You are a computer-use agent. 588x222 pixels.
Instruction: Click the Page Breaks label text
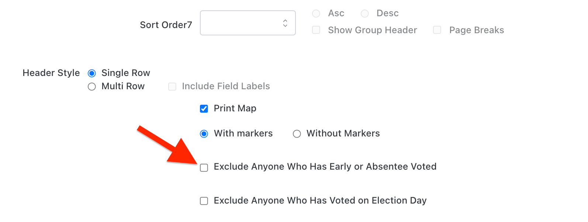[x=477, y=30]
